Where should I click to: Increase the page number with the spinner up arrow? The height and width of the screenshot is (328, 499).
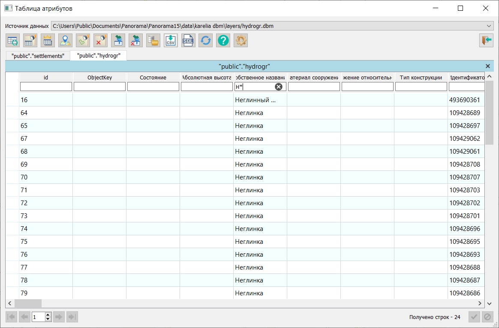(48, 315)
